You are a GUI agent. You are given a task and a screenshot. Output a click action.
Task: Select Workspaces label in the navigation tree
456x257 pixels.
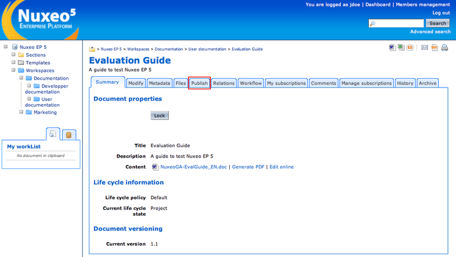click(x=40, y=71)
